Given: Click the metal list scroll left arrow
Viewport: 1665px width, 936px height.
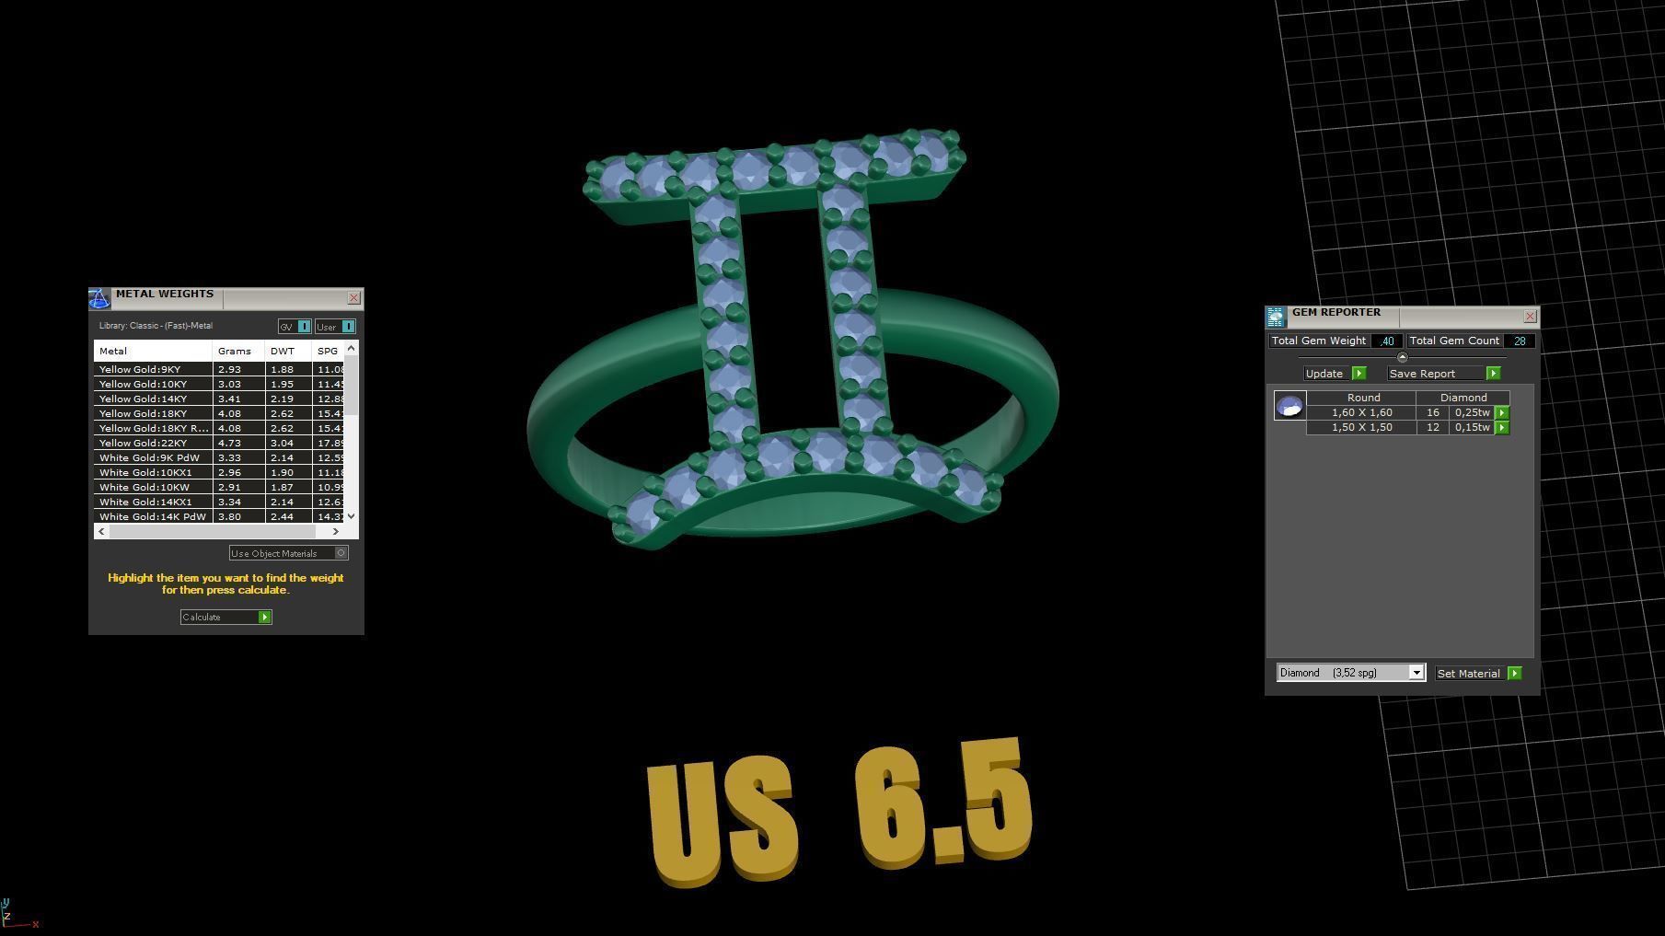Looking at the screenshot, I should point(101,531).
